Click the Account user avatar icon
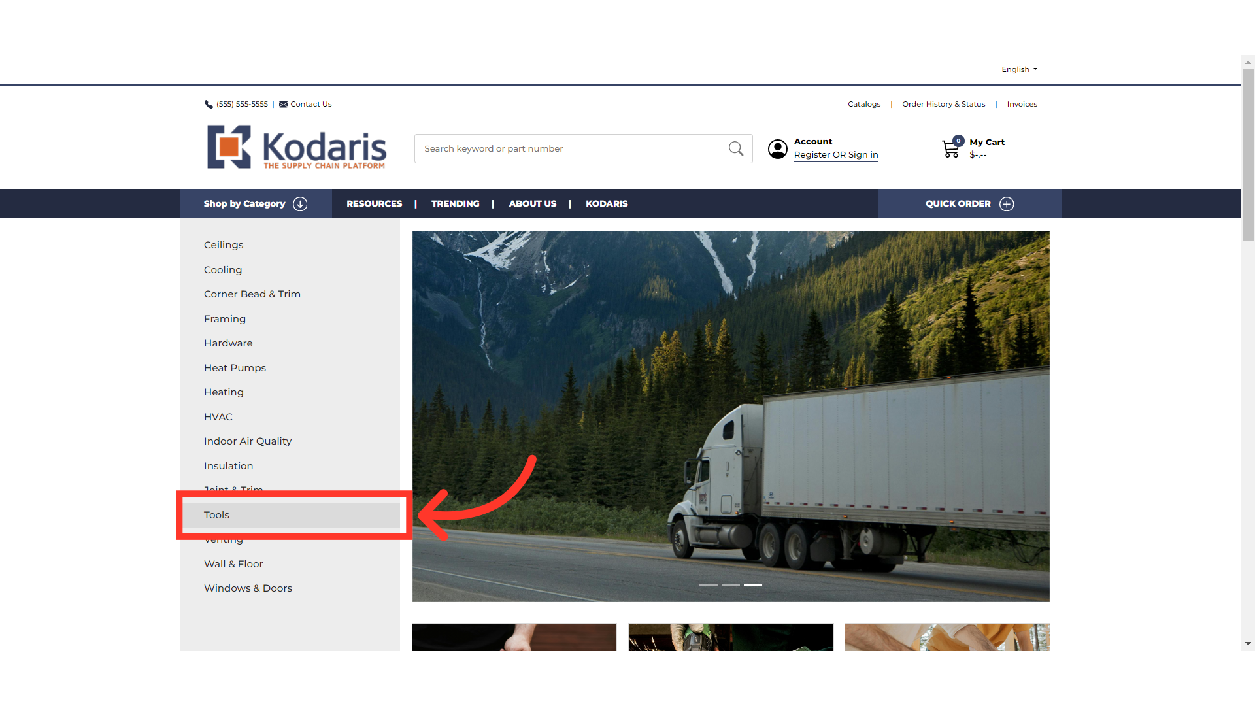 [x=777, y=149]
